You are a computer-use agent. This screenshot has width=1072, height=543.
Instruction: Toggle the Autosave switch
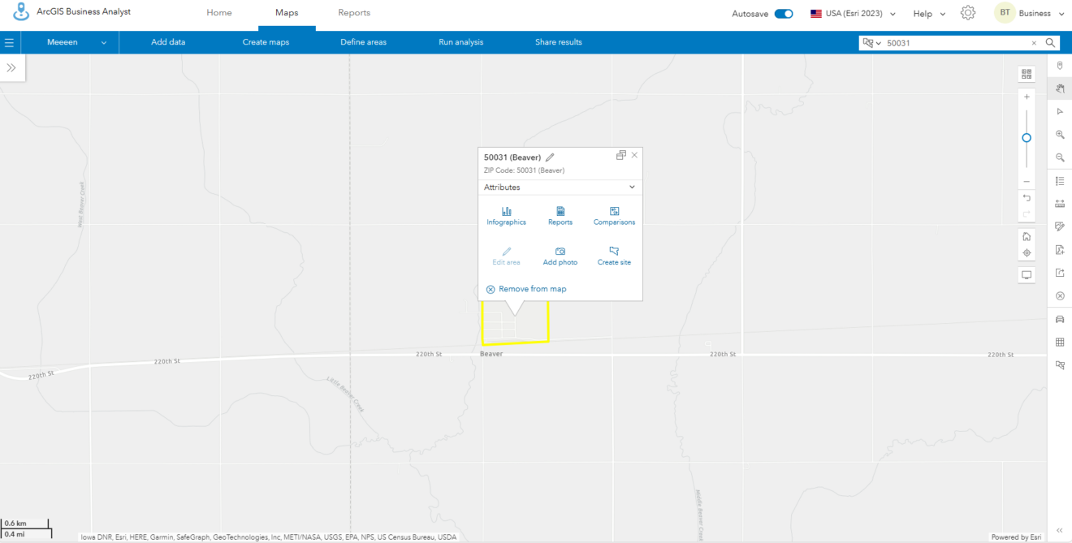(784, 14)
